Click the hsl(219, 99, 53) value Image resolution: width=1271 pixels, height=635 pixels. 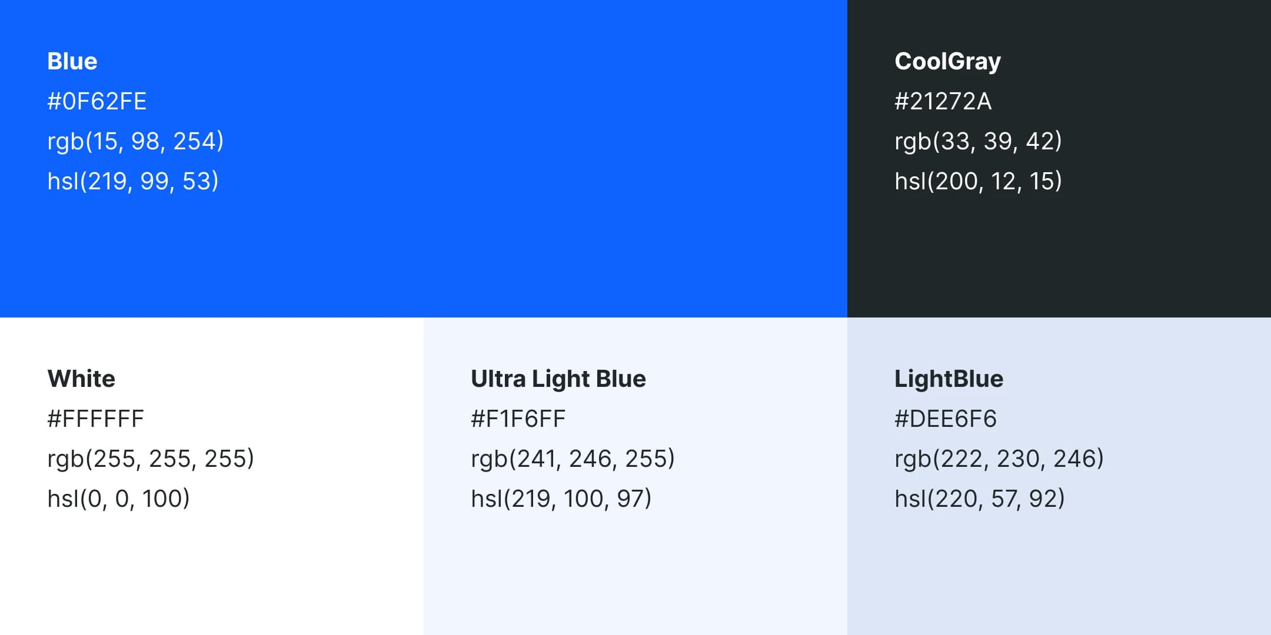pos(133,181)
